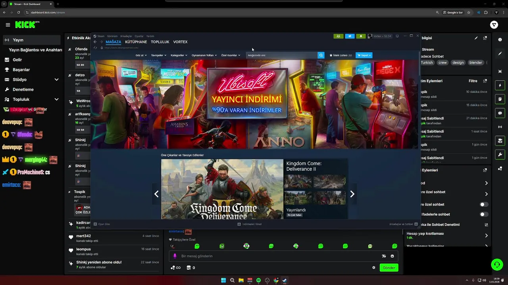Click Steam blue megaphone announcements button

pyautogui.click(x=350, y=36)
